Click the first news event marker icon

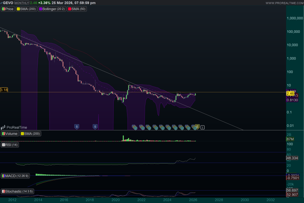pyautogui.click(x=135, y=127)
